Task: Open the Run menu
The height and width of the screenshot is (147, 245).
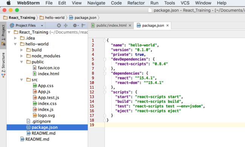Action: [154, 3]
